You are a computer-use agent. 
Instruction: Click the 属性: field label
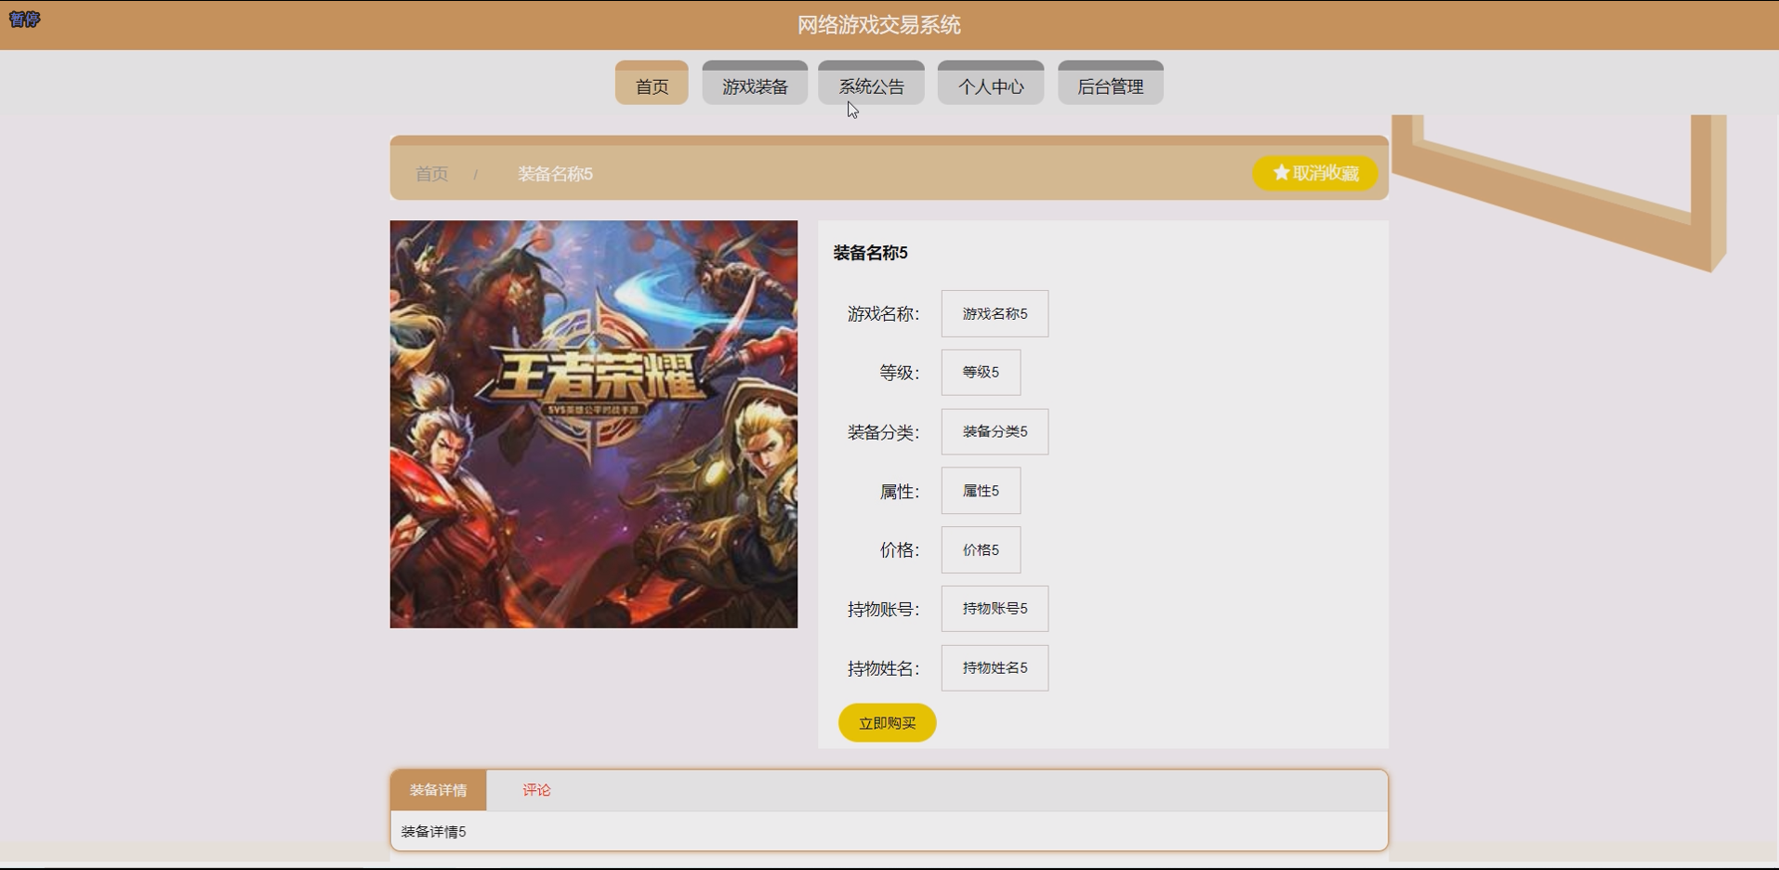pos(900,492)
